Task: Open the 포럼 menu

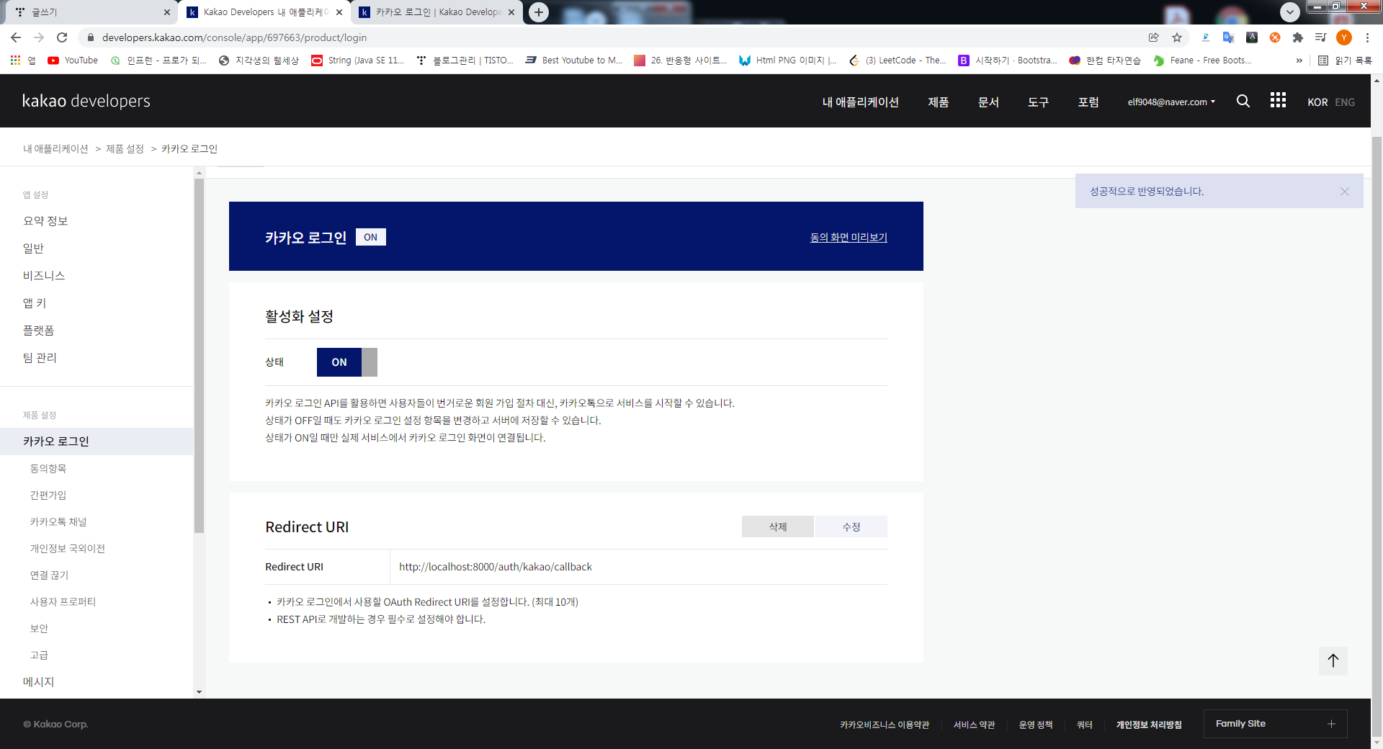Action: [1088, 102]
